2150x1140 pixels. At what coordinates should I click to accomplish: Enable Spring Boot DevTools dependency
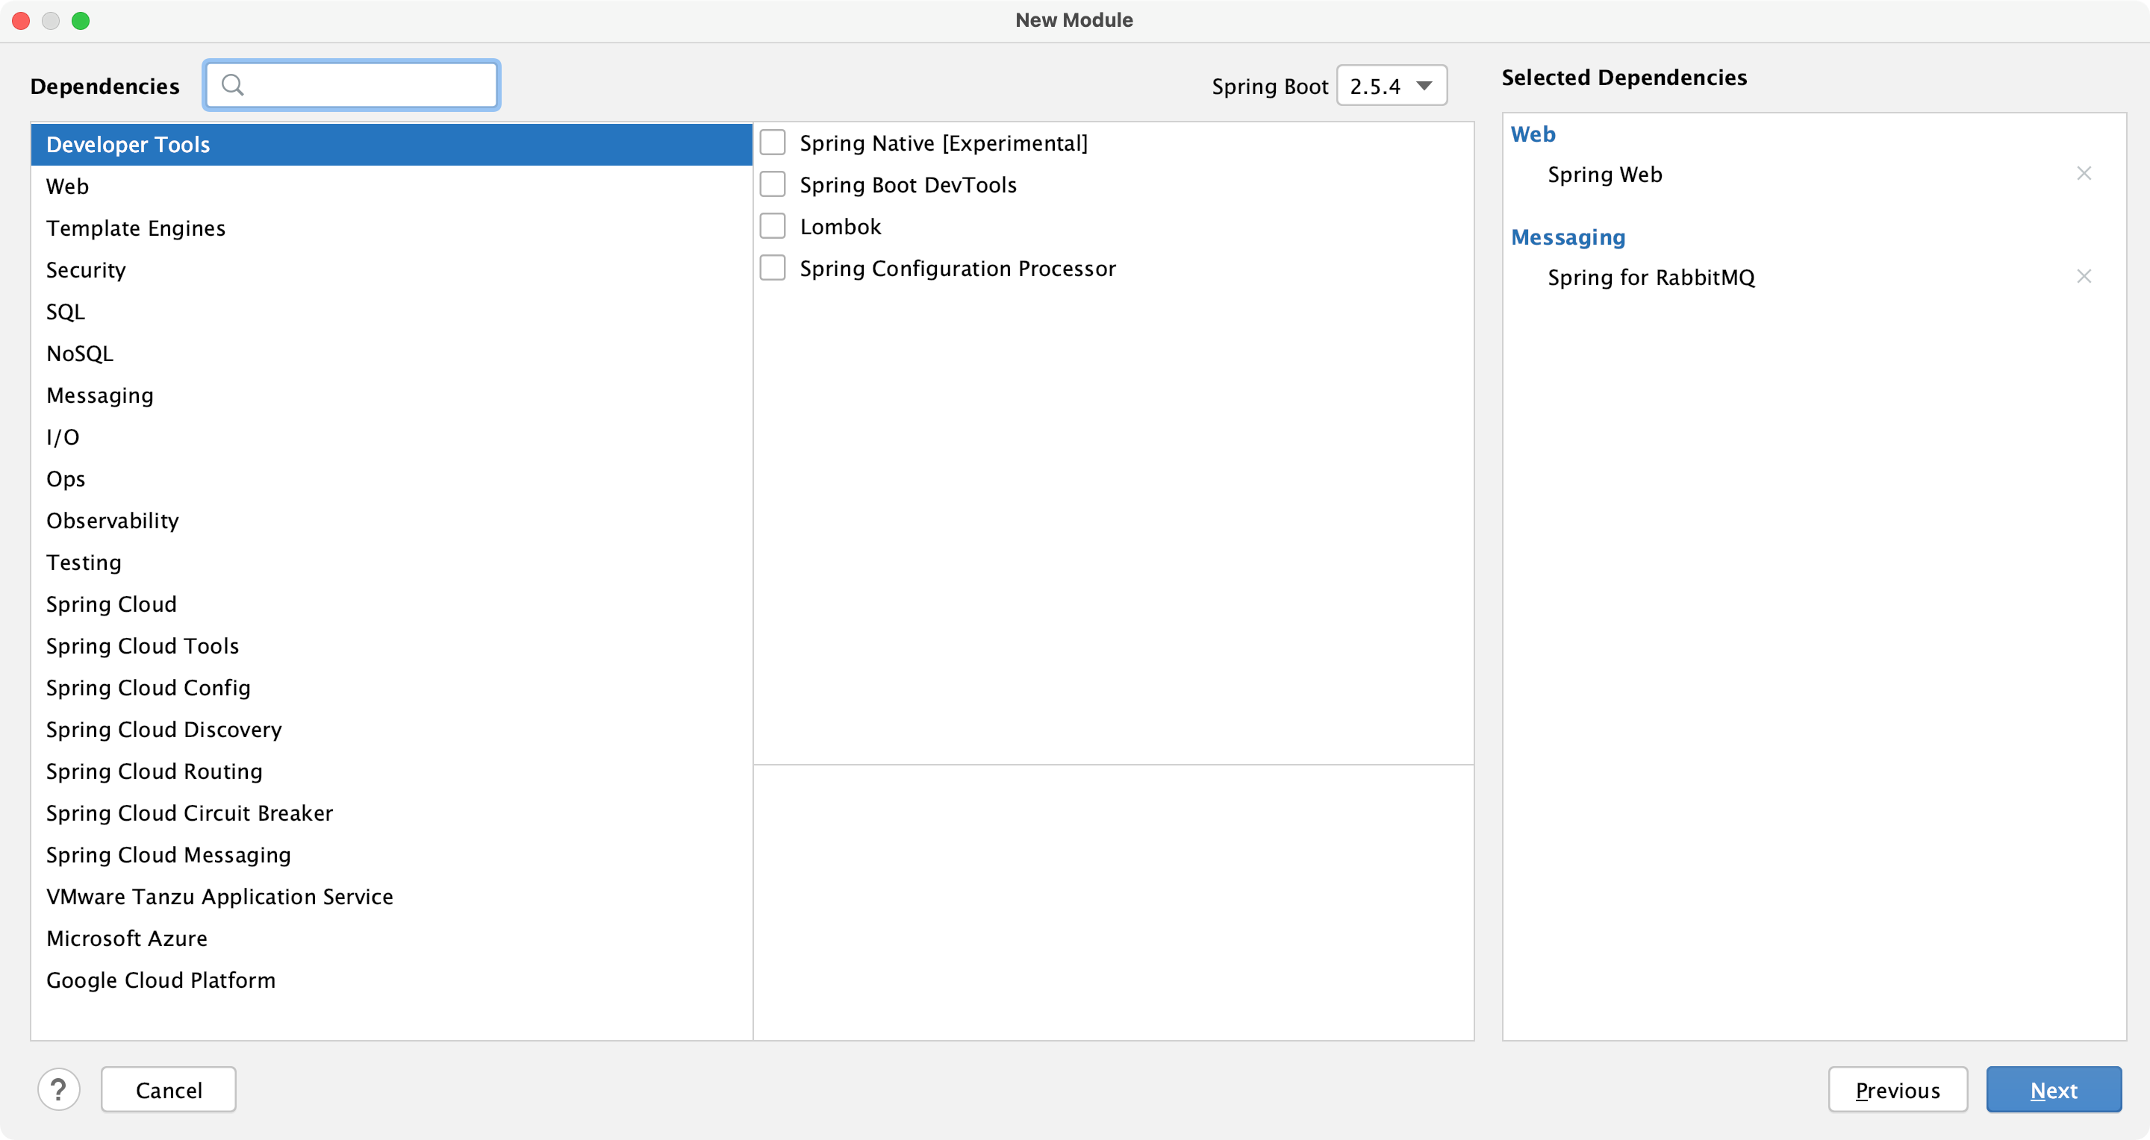coord(772,184)
